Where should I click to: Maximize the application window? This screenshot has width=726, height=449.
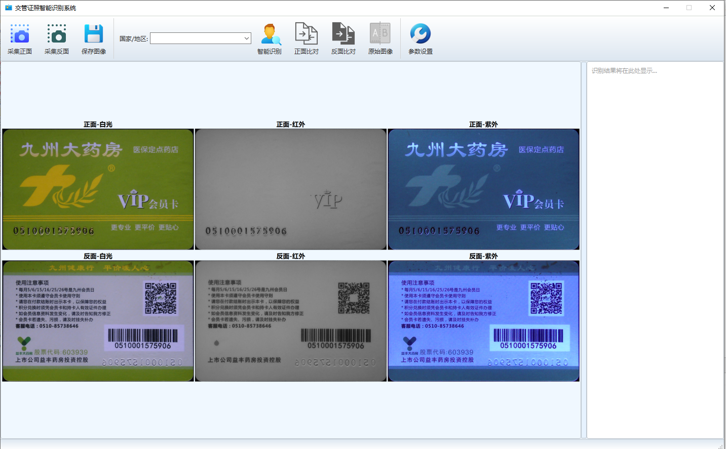689,8
